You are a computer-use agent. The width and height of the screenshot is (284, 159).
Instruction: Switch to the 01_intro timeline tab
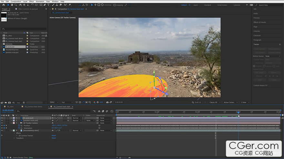coord(10,107)
